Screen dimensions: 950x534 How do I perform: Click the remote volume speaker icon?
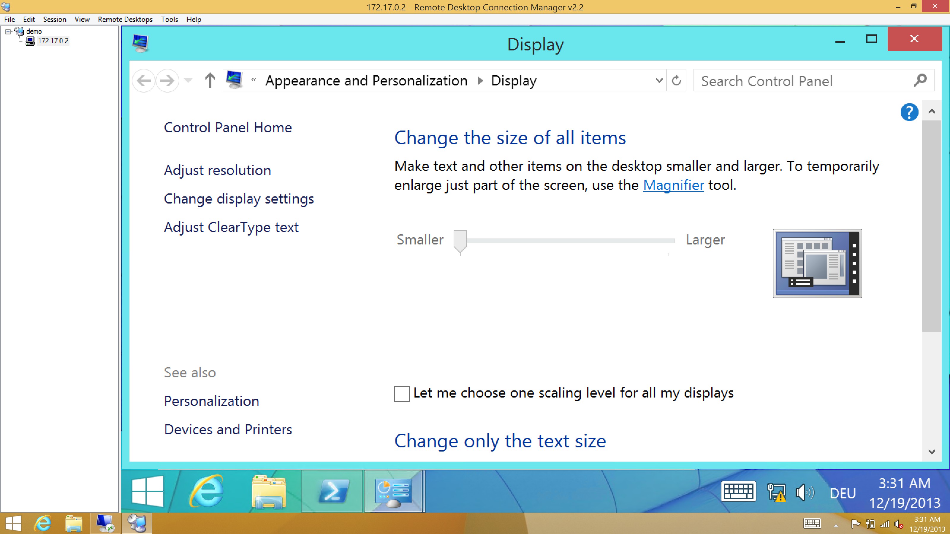tap(805, 492)
